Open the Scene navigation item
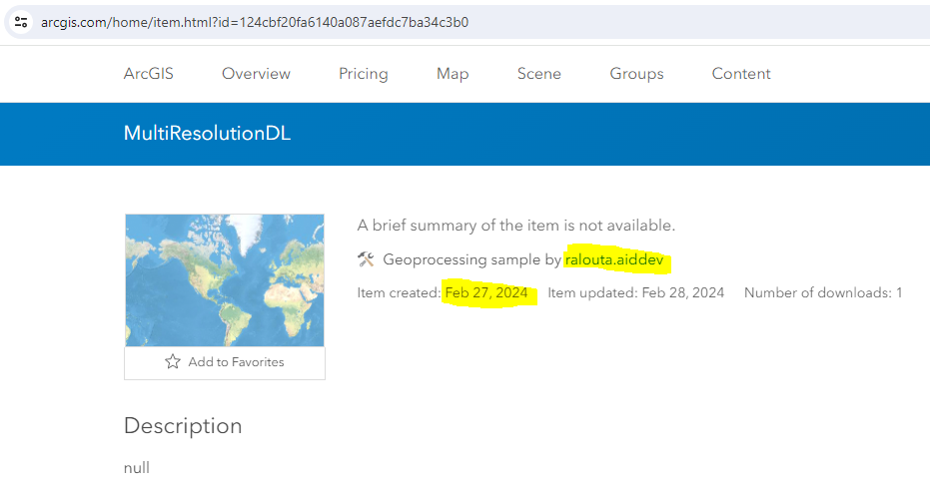The height and width of the screenshot is (492, 930). pos(539,74)
